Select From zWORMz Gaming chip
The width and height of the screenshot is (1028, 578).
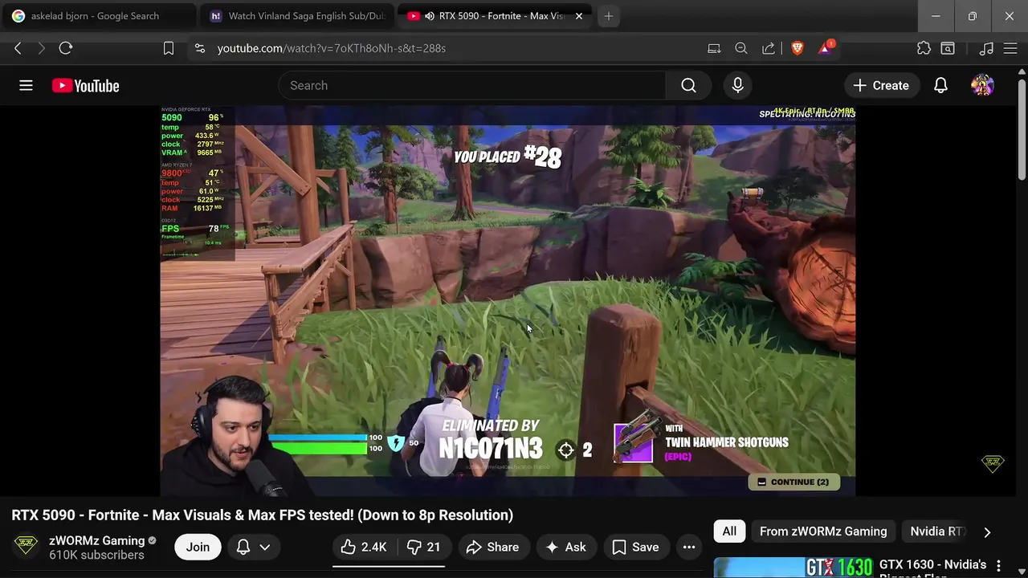pyautogui.click(x=823, y=531)
